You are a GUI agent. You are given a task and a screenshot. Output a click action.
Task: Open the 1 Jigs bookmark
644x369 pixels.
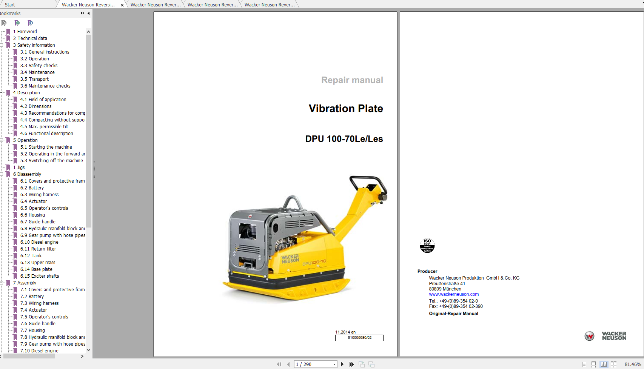[19, 168]
